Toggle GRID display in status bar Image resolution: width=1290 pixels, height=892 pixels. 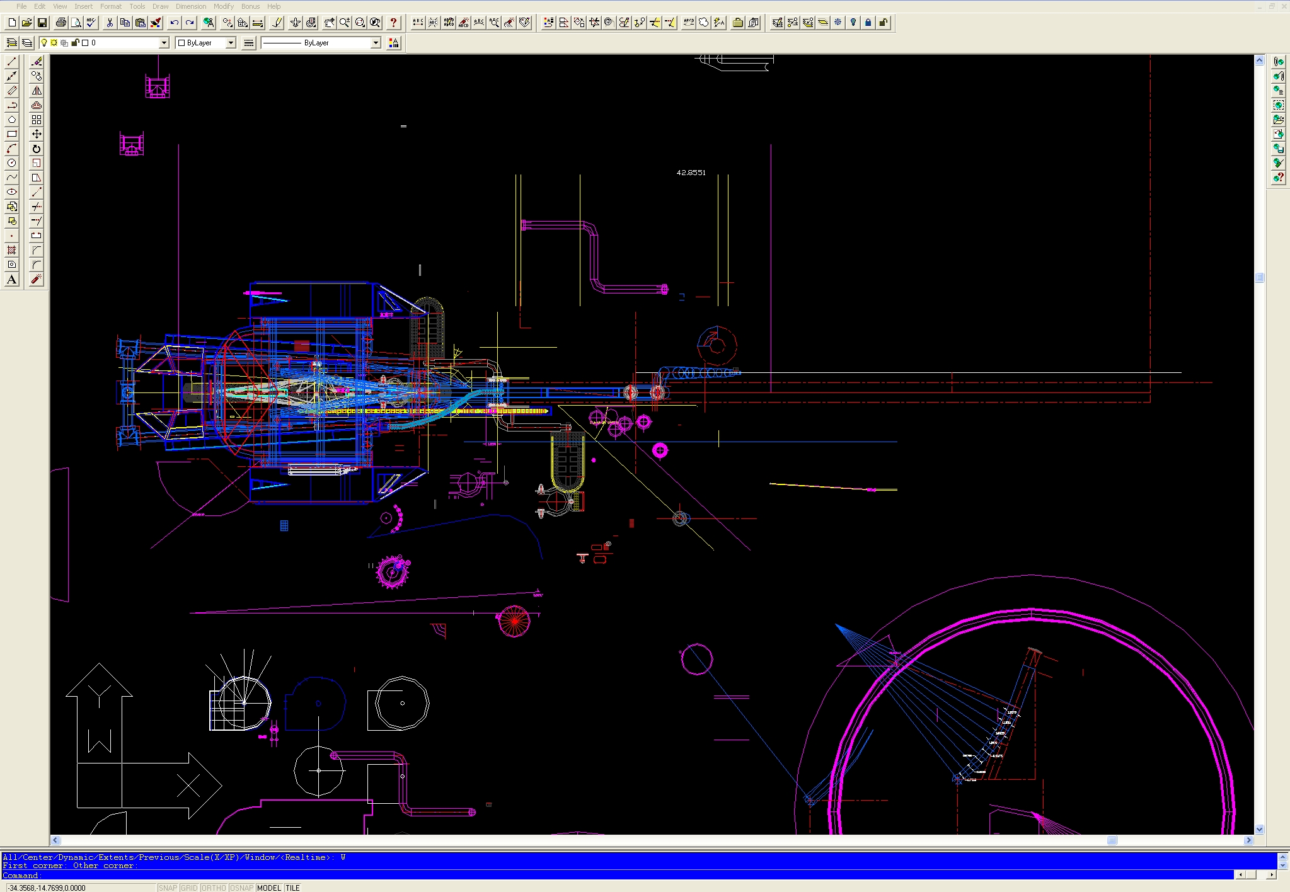tap(189, 888)
